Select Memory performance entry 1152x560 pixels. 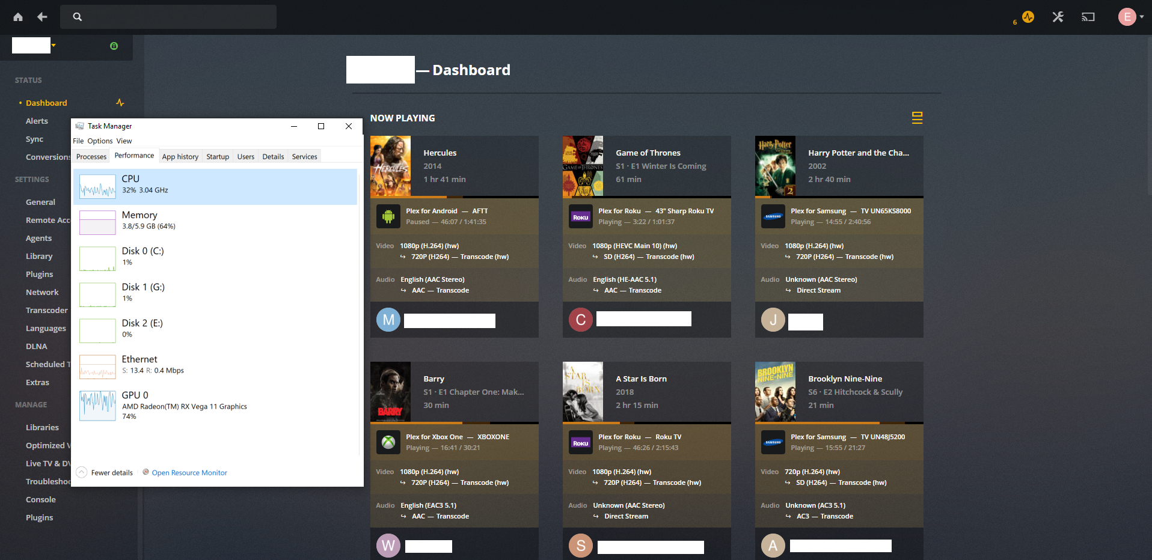tap(215, 223)
